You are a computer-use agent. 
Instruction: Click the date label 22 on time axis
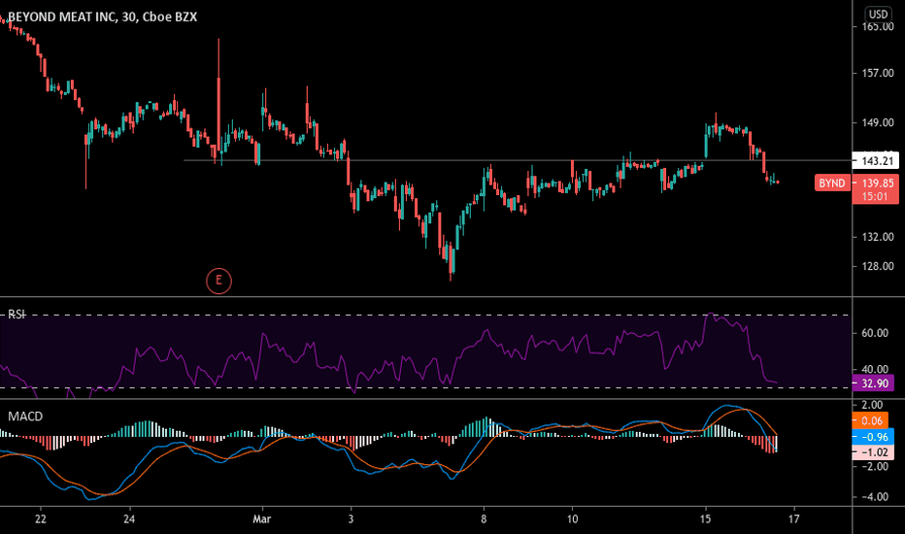pos(41,519)
